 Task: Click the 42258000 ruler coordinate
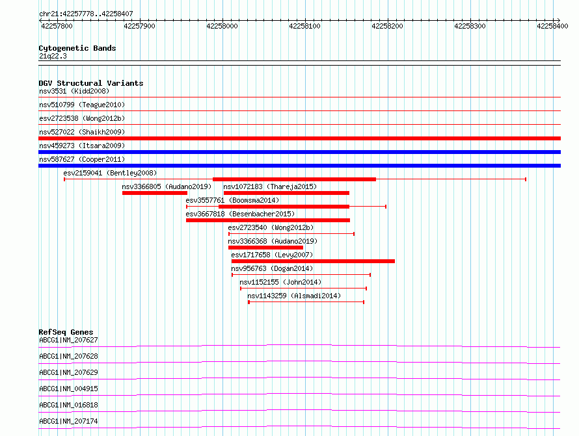coord(222,26)
